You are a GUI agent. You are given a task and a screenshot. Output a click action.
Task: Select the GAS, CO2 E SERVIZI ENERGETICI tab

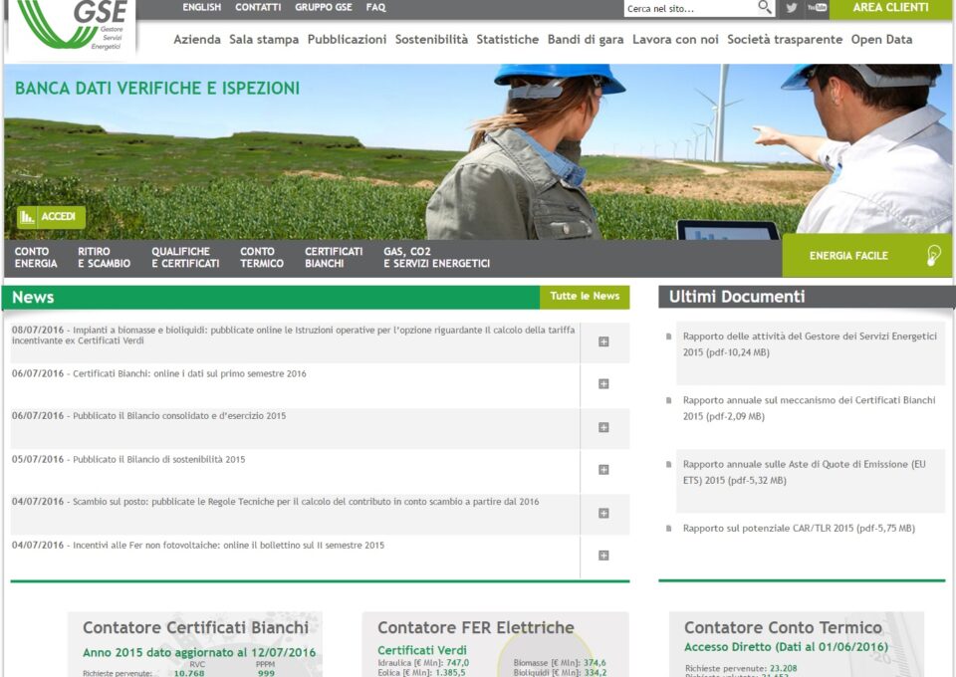(436, 257)
